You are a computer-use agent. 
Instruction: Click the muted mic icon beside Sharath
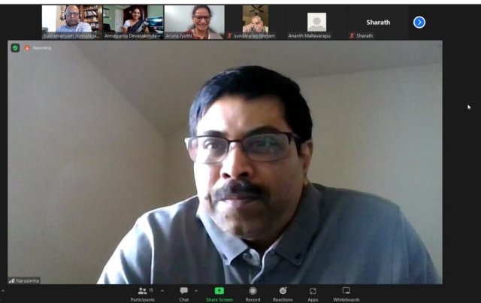coord(352,36)
